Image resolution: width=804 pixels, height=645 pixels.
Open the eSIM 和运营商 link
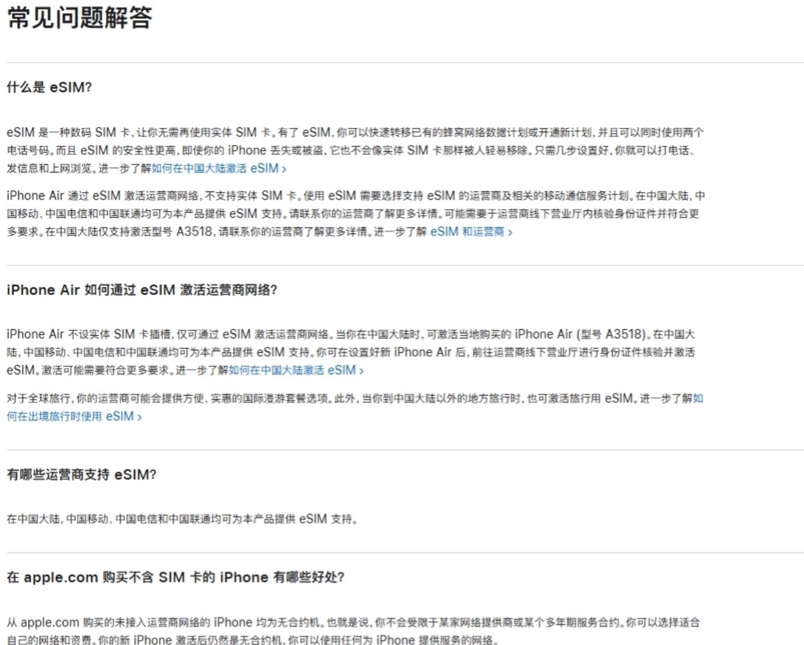(x=471, y=232)
